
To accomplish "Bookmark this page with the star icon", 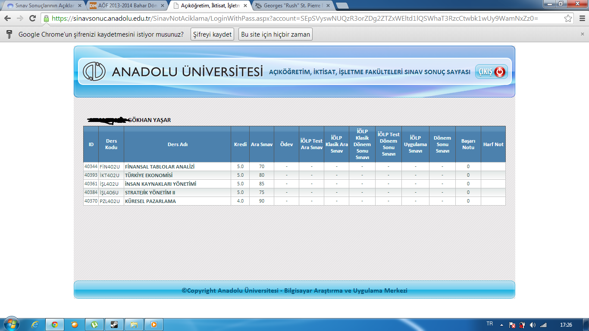I will pos(568,19).
